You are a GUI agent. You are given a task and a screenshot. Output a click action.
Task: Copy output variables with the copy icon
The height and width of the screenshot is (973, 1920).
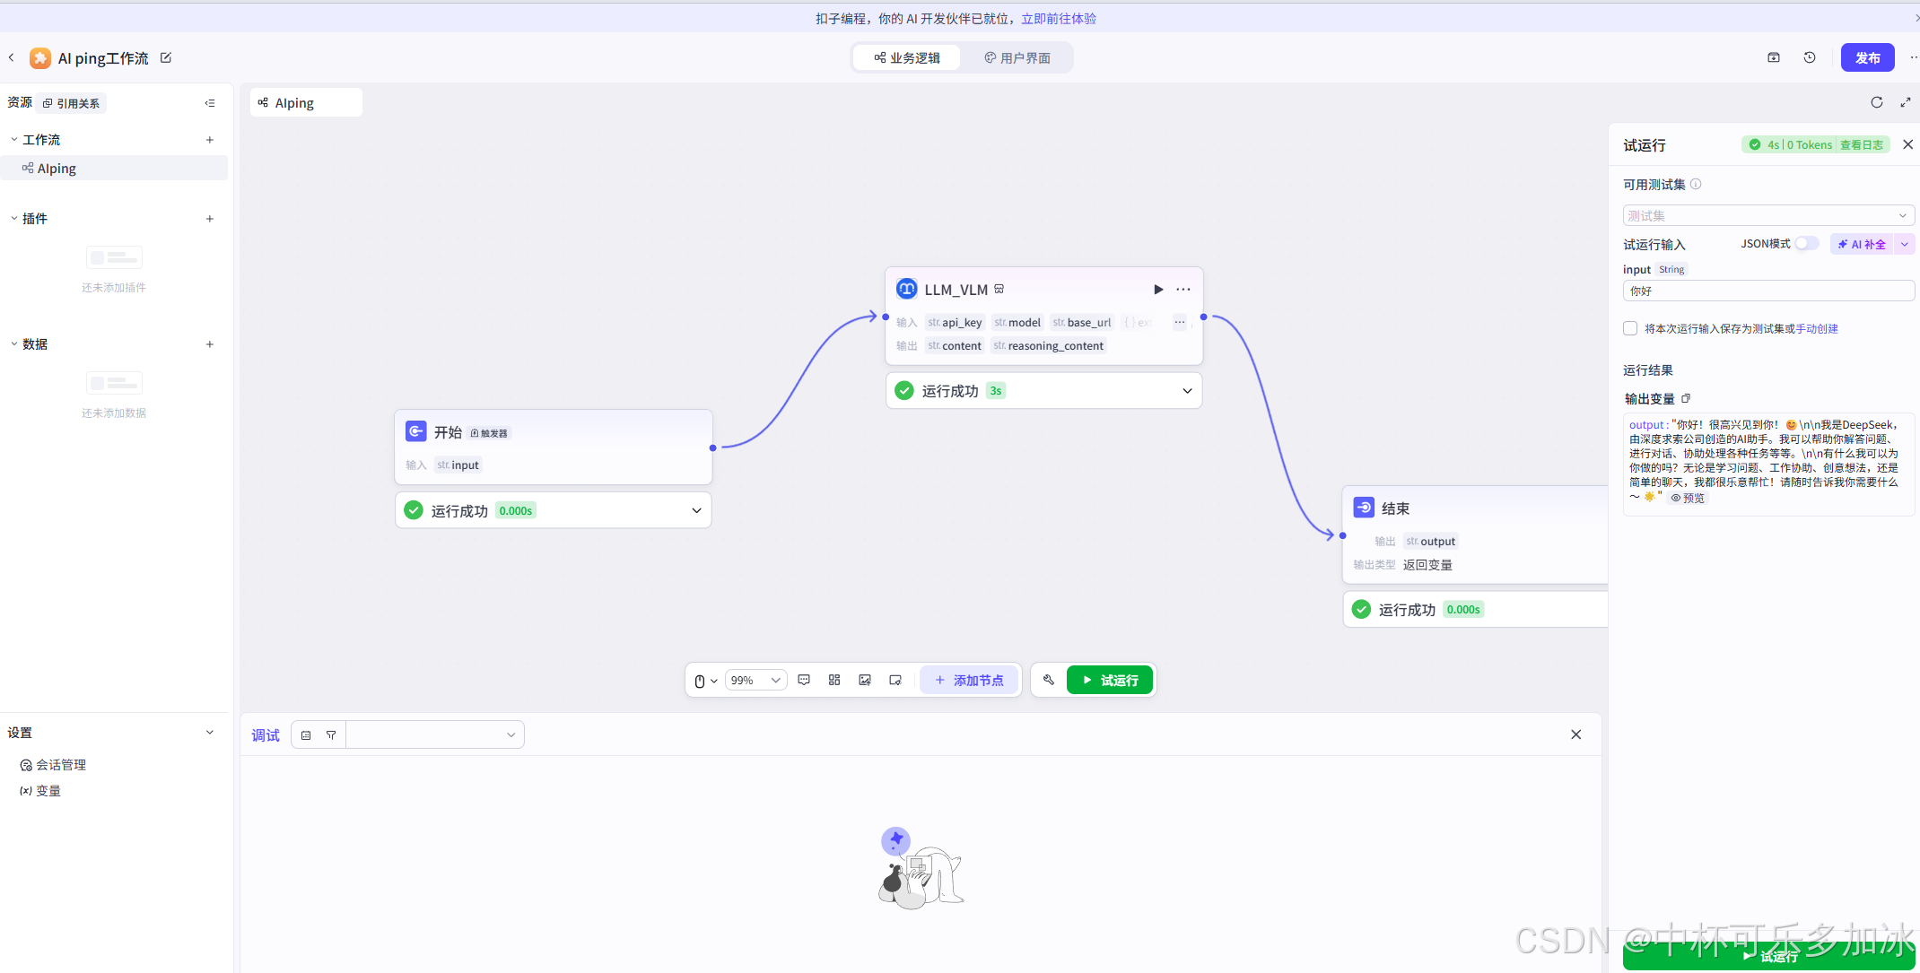[x=1686, y=398]
